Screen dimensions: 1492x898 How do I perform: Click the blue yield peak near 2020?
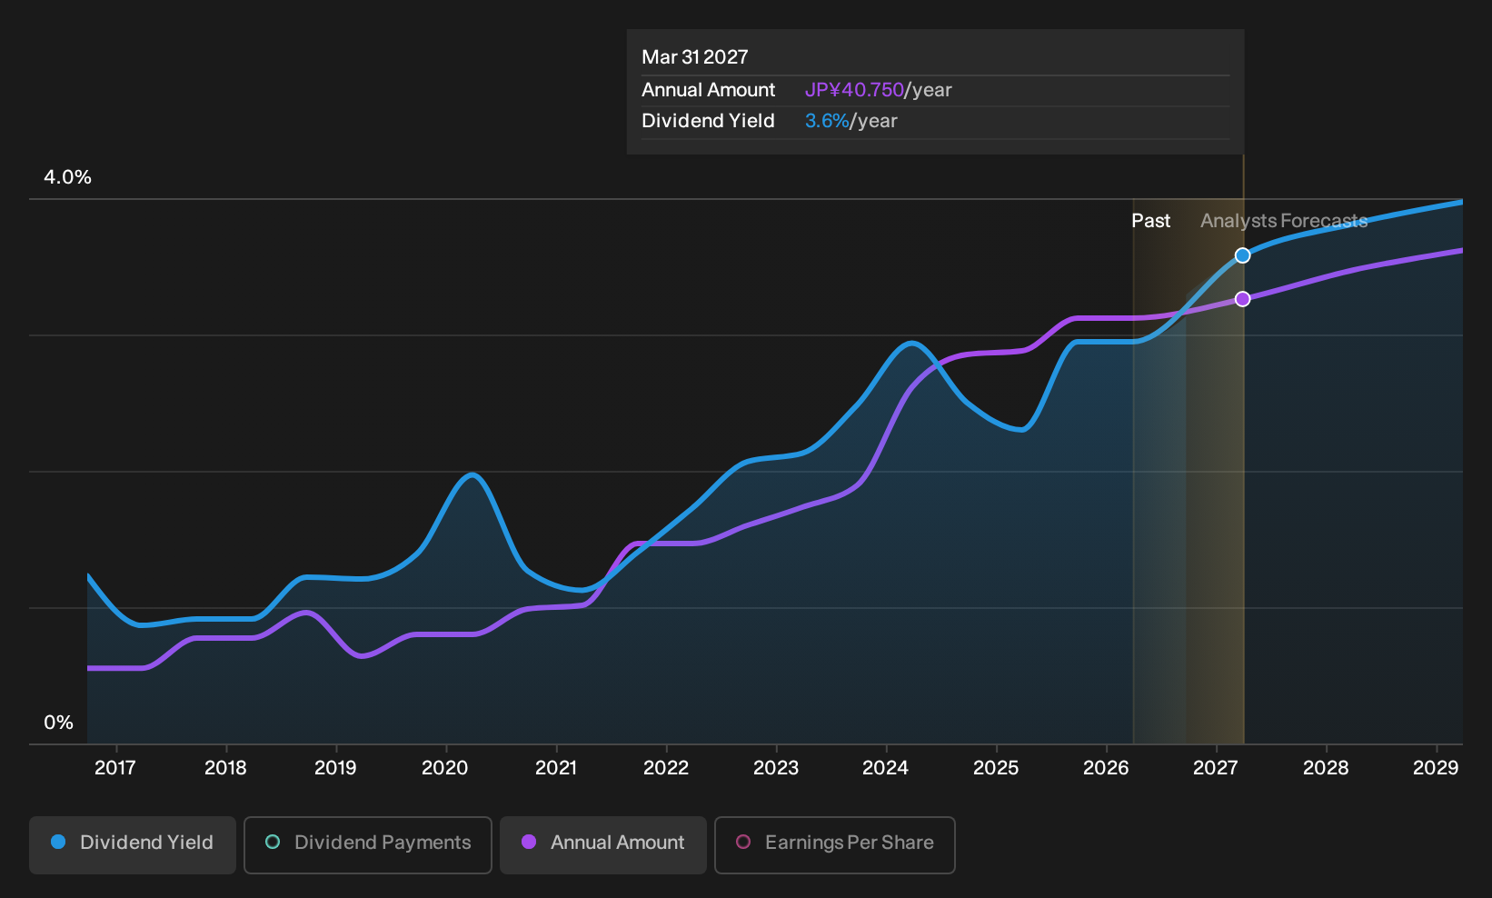[472, 475]
